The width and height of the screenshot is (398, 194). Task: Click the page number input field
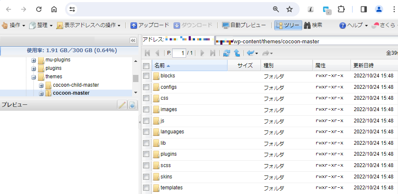click(x=179, y=53)
